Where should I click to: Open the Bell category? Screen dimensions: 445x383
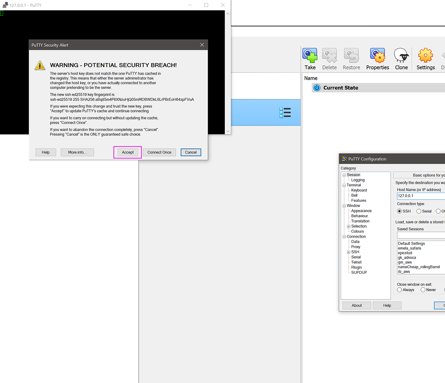355,195
